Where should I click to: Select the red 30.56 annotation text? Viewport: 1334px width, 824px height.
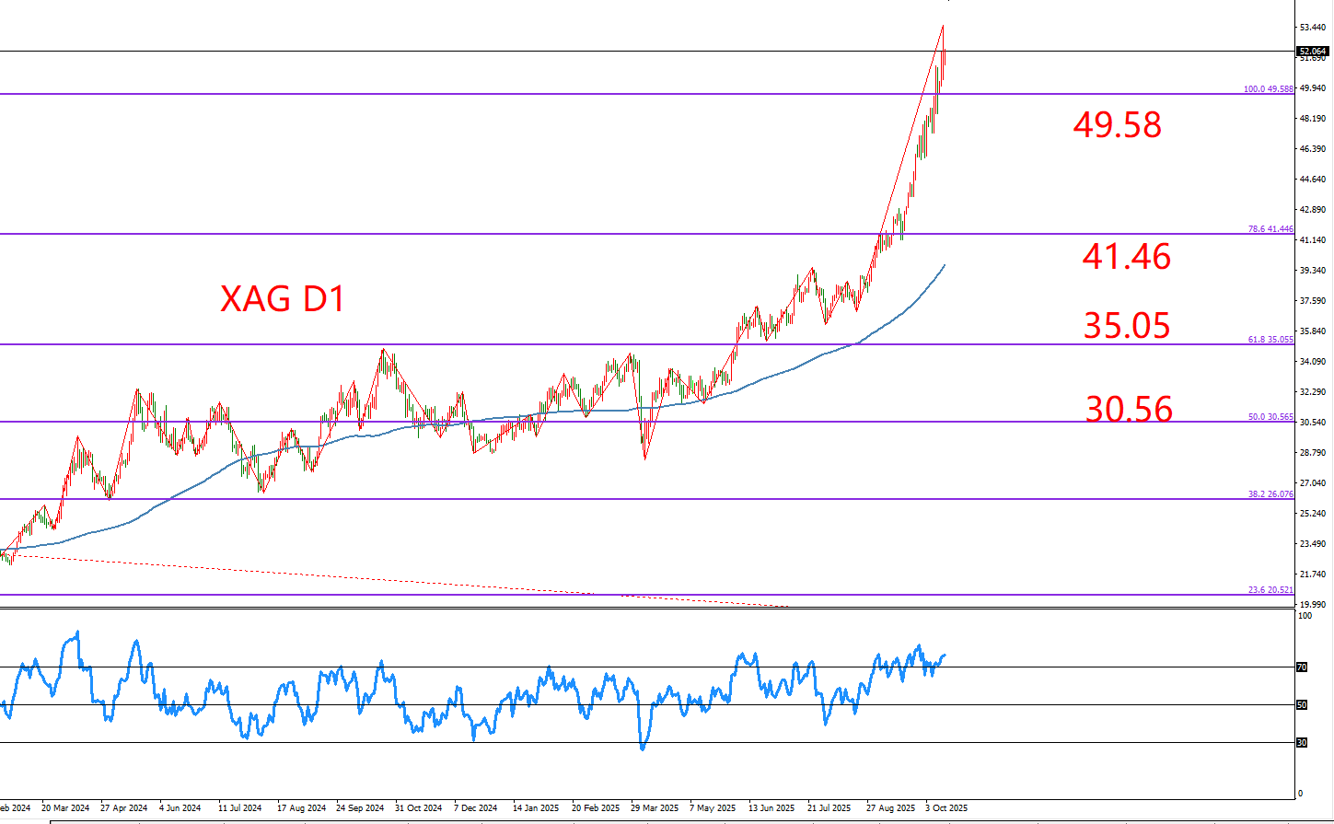1129,409
